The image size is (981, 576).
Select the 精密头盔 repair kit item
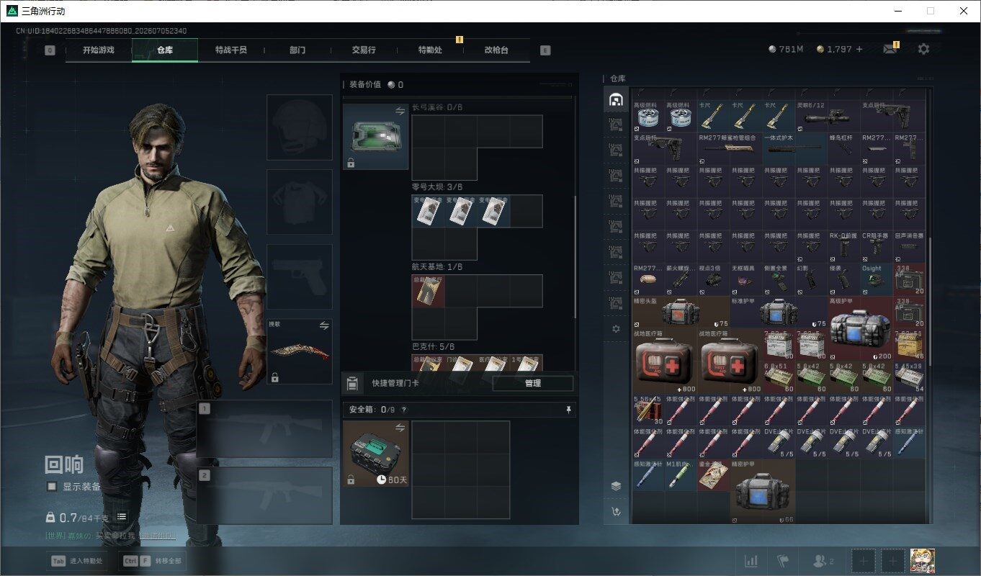(x=681, y=312)
